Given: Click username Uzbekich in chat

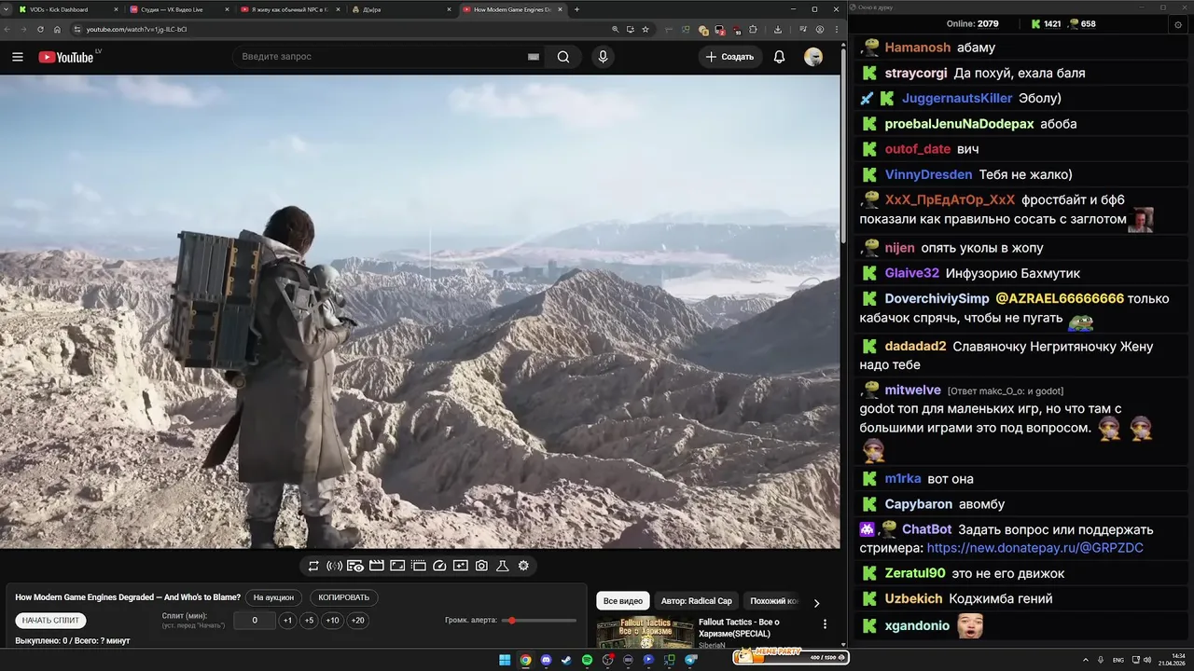Looking at the screenshot, I should point(913,599).
